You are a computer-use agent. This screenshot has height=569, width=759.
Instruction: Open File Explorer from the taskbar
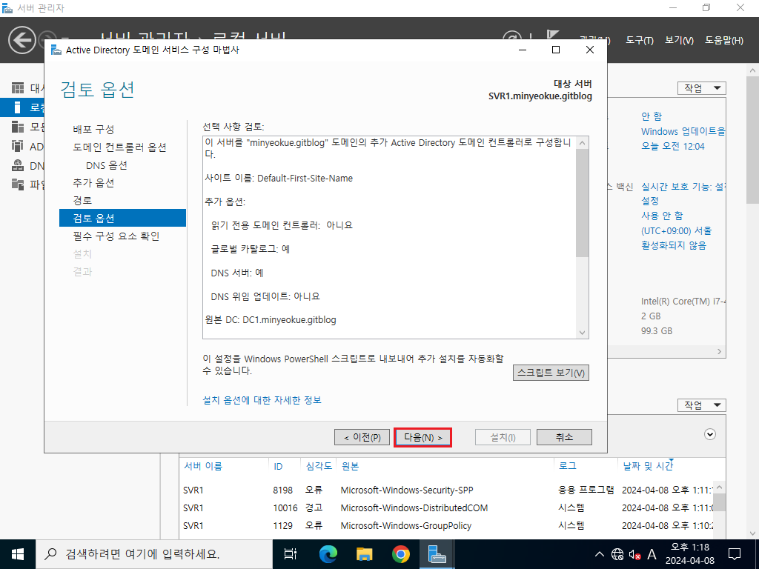(364, 554)
